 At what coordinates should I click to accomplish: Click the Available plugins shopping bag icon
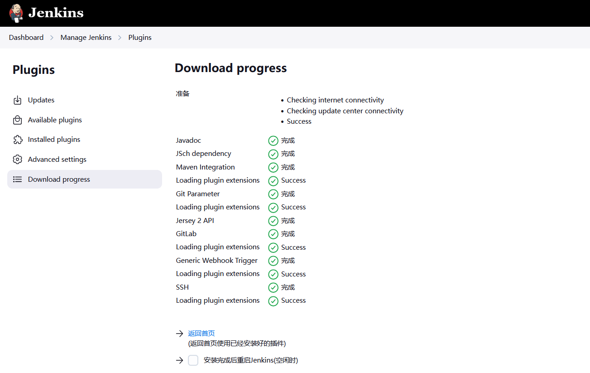tap(18, 120)
